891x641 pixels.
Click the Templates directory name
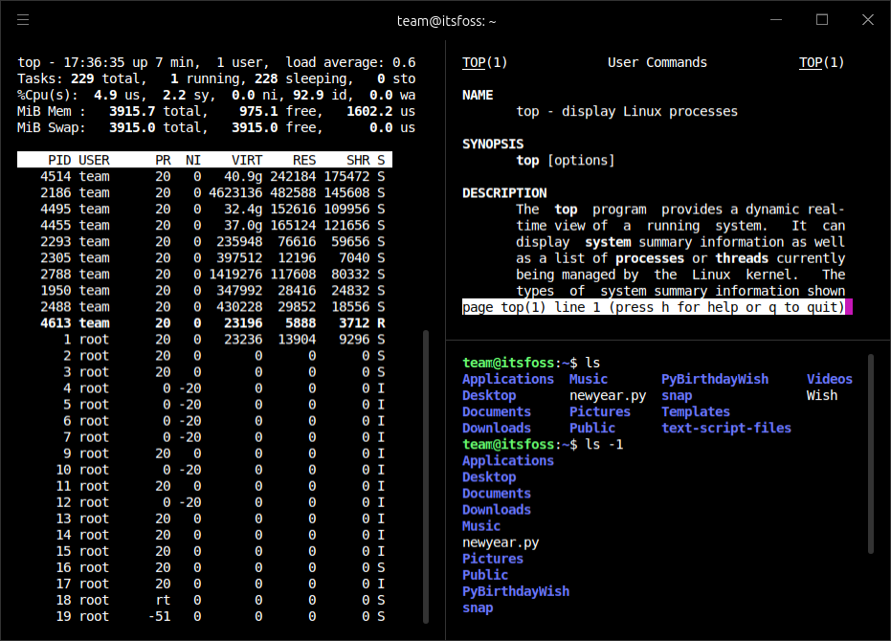pyautogui.click(x=696, y=412)
